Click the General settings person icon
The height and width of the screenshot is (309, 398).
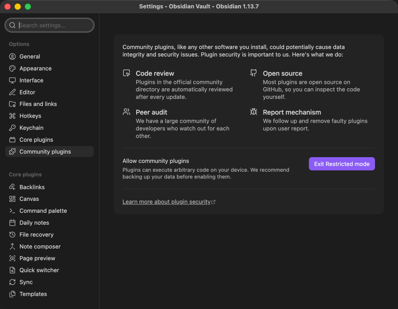pos(12,57)
